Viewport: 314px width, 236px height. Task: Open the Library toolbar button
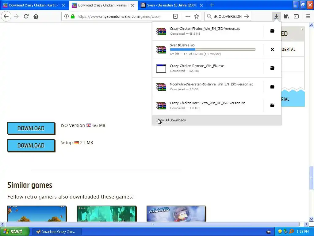(x=286, y=16)
